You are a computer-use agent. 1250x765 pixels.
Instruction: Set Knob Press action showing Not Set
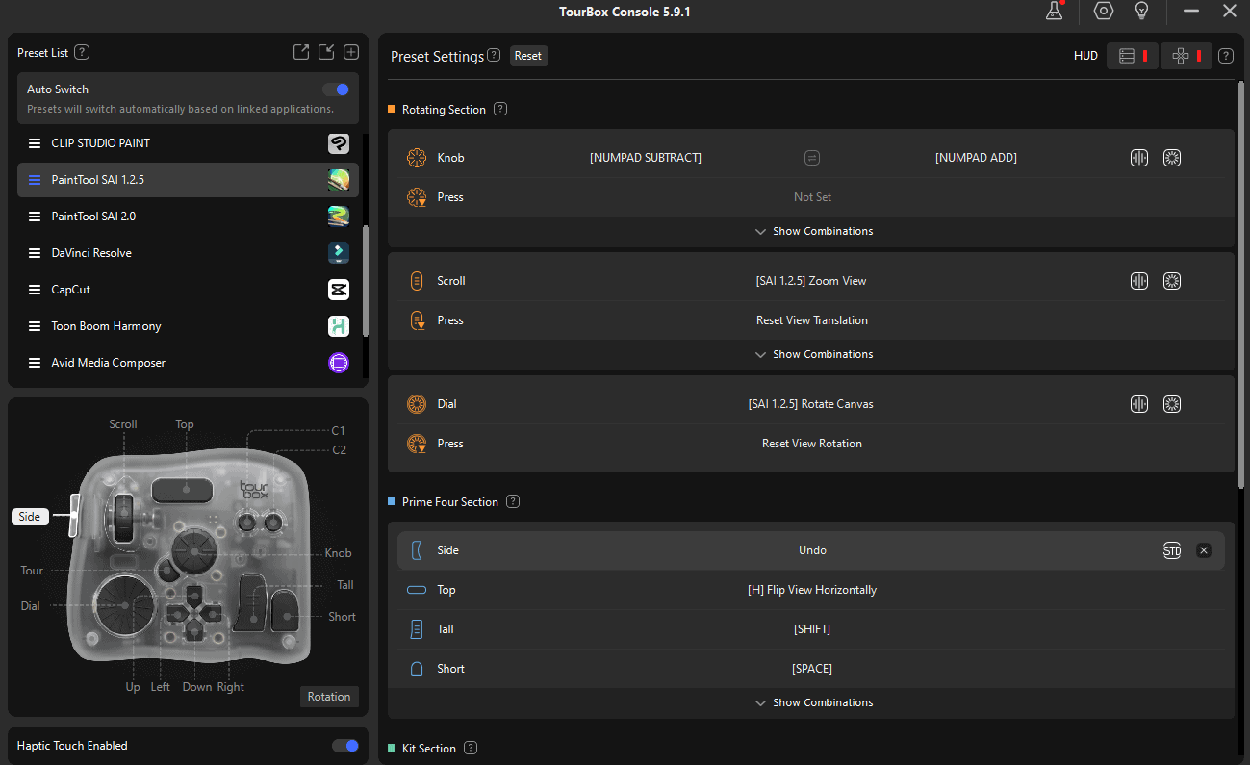(812, 197)
